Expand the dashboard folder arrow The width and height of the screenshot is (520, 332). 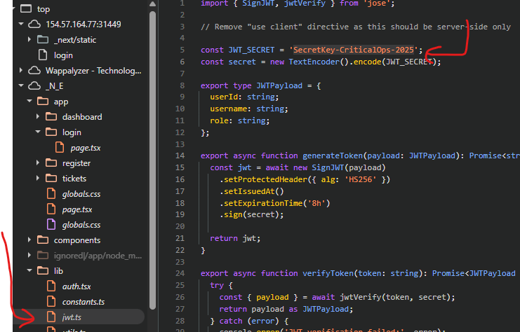(38, 116)
